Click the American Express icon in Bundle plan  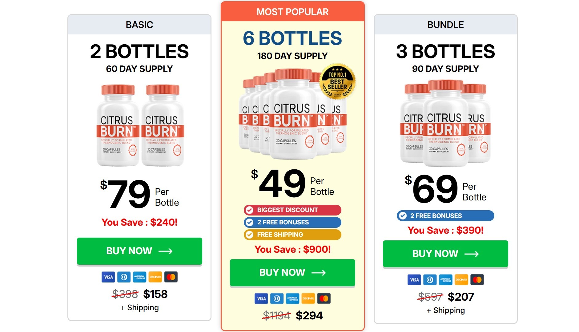pyautogui.click(x=446, y=280)
